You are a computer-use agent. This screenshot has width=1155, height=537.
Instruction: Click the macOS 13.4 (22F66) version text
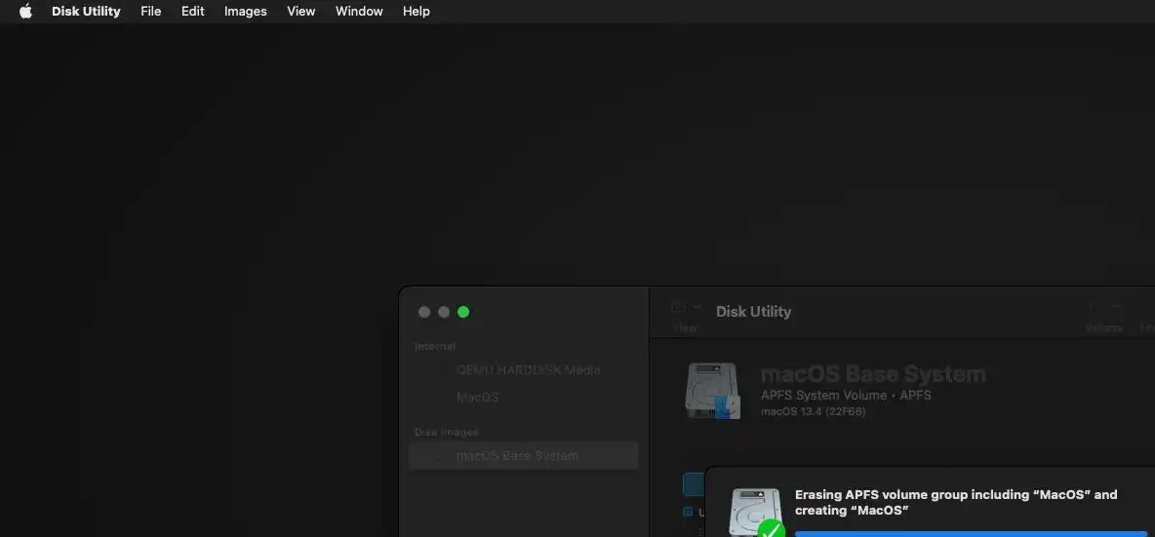814,412
